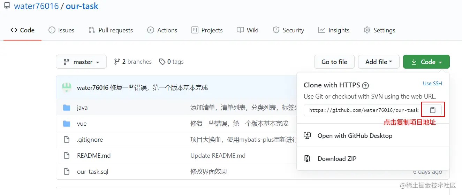Click the vue folder icon
Screen dimensions: 462x195
click(67, 124)
